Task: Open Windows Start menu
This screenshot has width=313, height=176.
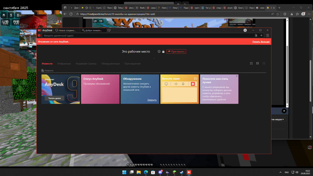Action: click(x=124, y=172)
